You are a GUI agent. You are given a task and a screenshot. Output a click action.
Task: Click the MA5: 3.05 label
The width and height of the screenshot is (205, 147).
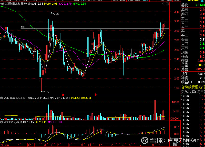coord(37,4)
